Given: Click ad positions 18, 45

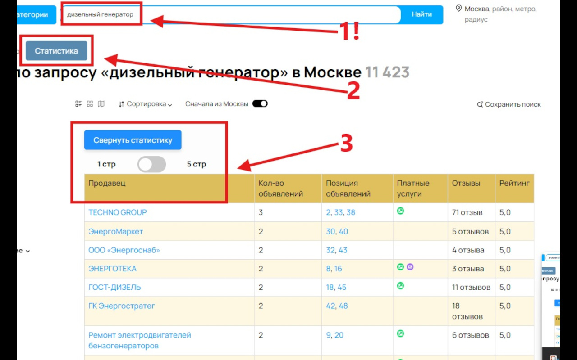Looking at the screenshot, I should (x=336, y=287).
